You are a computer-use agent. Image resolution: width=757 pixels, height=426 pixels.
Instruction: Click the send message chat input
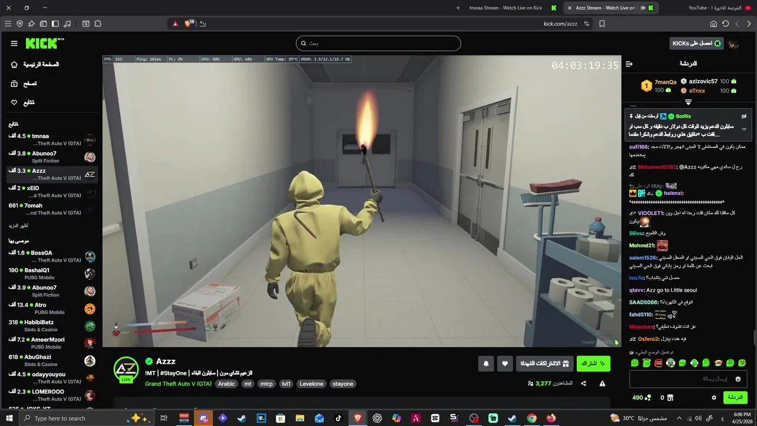(x=688, y=379)
